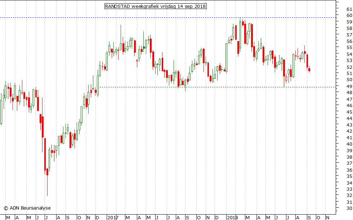Select price value 44 on the axis
The width and height of the screenshot is (353, 220).
click(349, 118)
